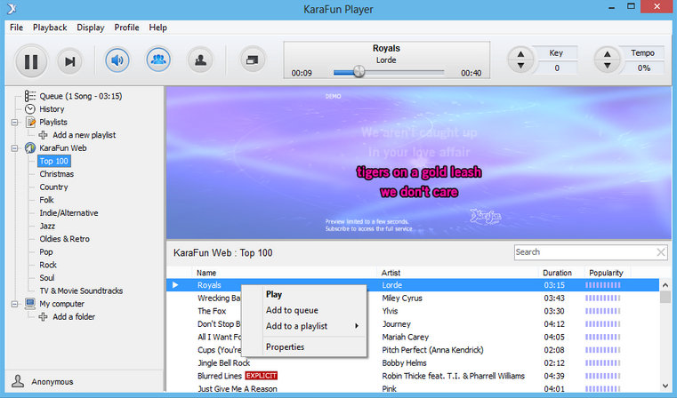
Task: Select Oldies & Retro category
Action: point(65,239)
